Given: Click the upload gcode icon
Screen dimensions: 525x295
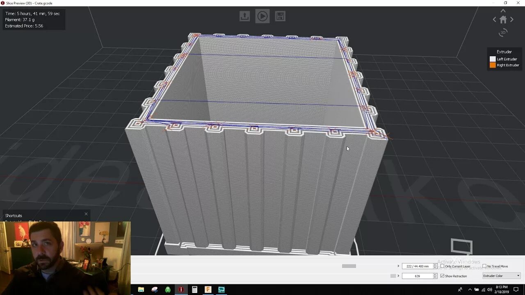Looking at the screenshot, I should [x=244, y=16].
